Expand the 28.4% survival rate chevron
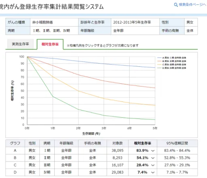The image size is (207, 178). coord(153,165)
